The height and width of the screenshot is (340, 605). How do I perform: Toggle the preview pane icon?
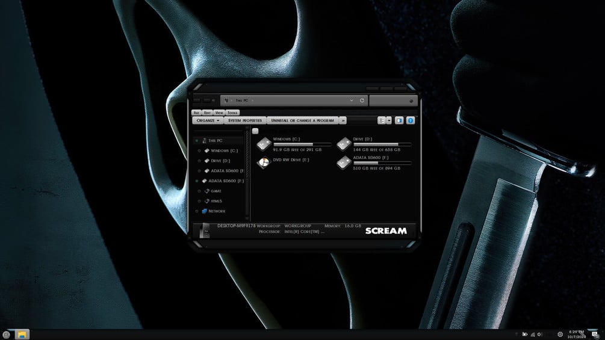click(399, 121)
